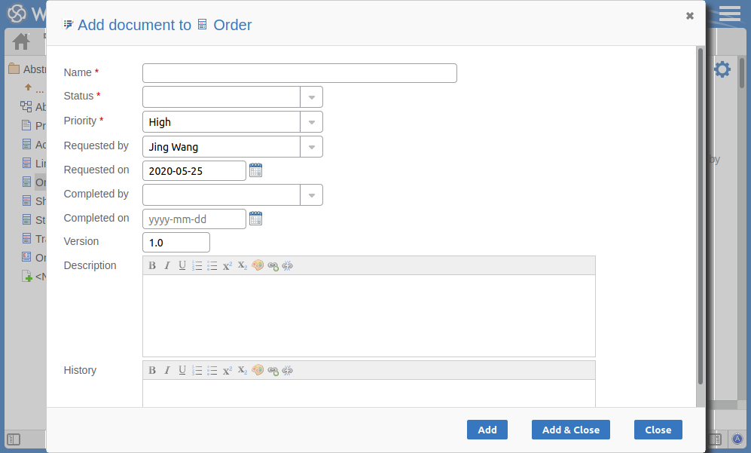Dismiss dialog with the bottom Close button
The image size is (751, 453).
coord(658,430)
